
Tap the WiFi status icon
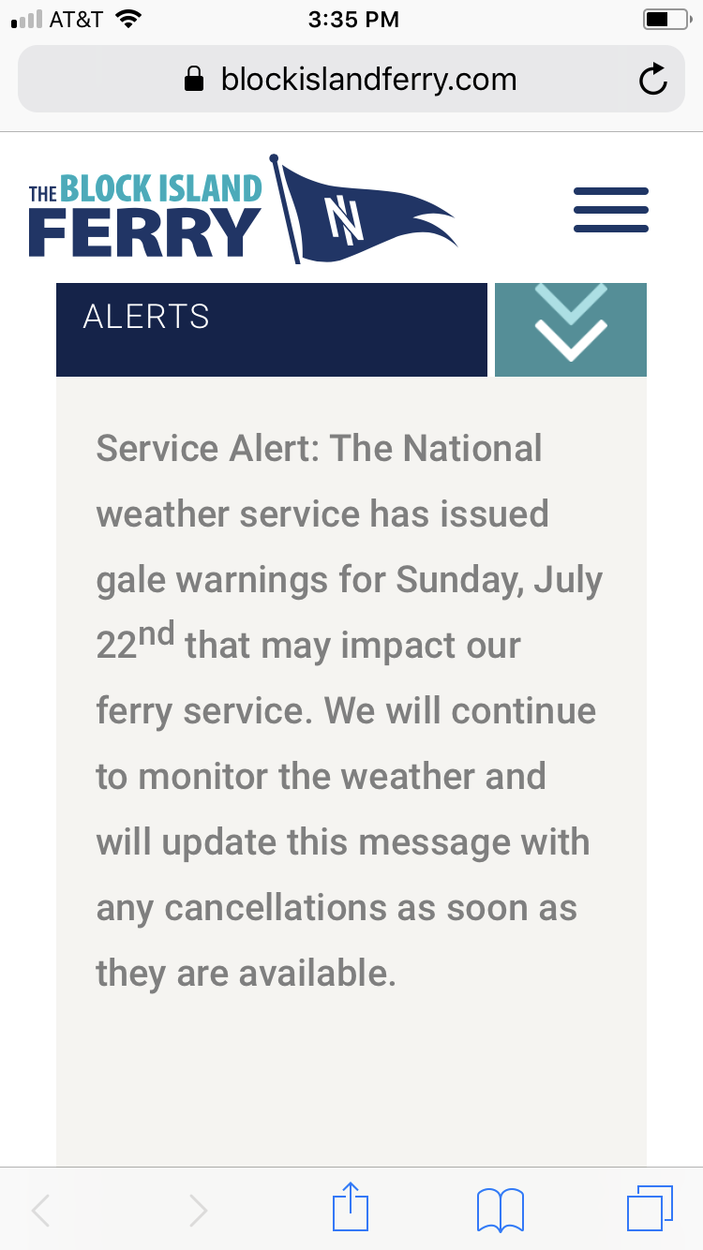[128, 20]
